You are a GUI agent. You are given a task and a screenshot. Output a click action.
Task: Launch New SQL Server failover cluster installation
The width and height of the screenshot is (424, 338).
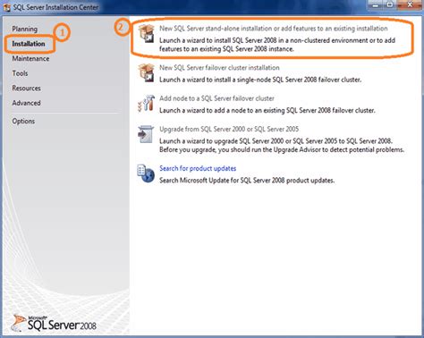point(219,68)
